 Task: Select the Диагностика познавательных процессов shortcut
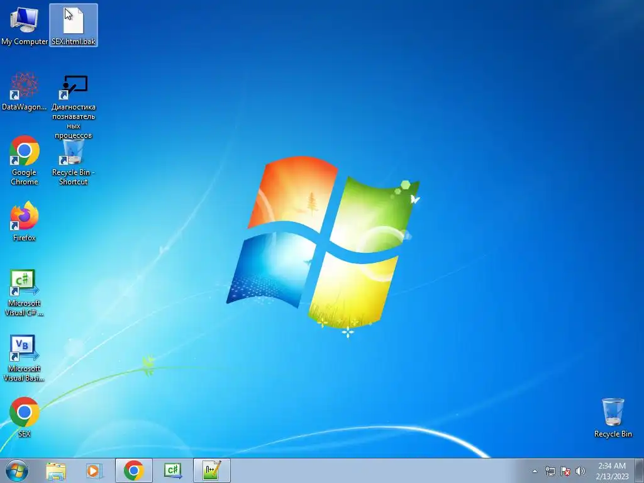(74, 106)
